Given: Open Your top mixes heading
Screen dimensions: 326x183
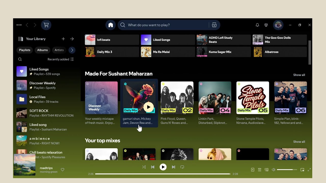Looking at the screenshot, I should 102,141.
